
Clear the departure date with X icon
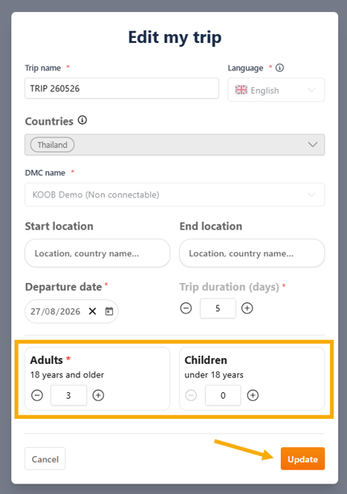93,311
